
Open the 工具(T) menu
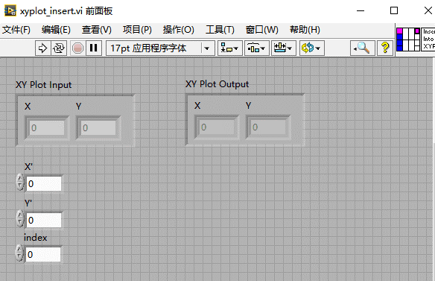click(220, 30)
